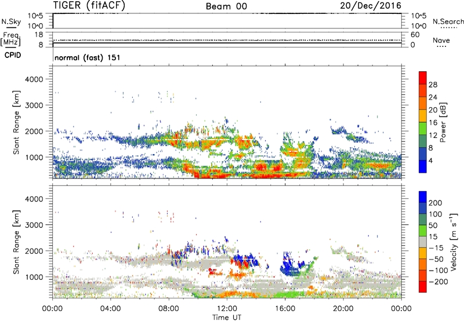464x321 pixels.
Task: Pick the red bottom segment of velocity colorbar
Action: [423, 287]
